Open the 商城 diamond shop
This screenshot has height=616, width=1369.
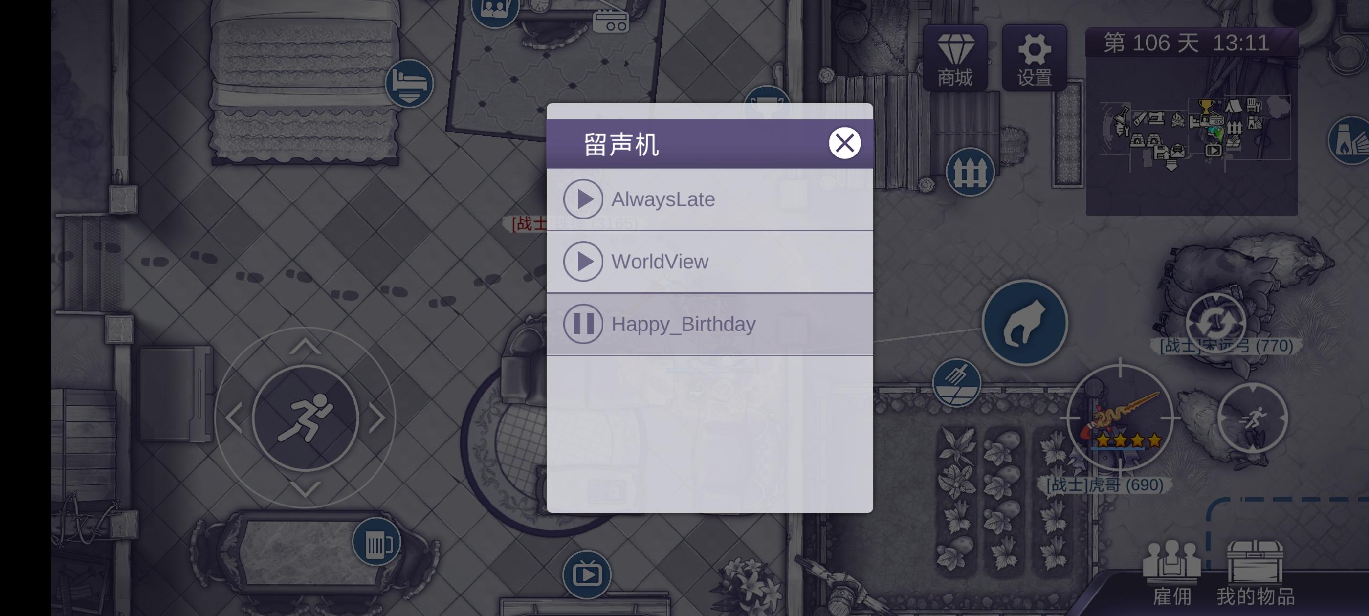point(955,58)
